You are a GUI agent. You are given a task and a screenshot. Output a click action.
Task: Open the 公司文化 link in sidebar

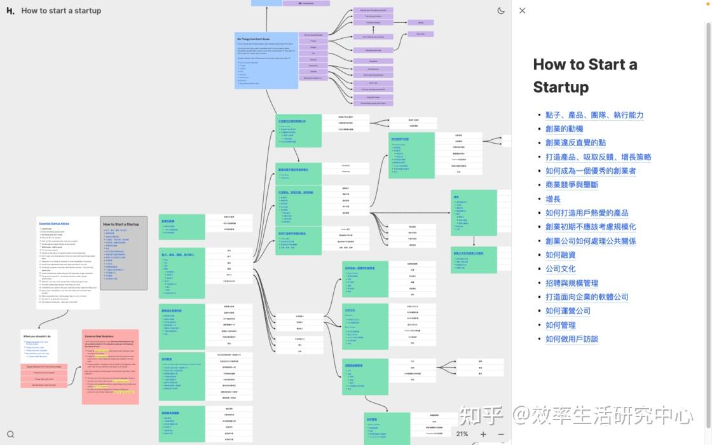click(561, 268)
